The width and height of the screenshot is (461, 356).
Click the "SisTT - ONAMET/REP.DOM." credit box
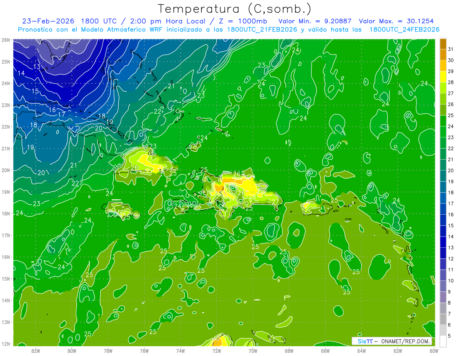tap(391, 341)
